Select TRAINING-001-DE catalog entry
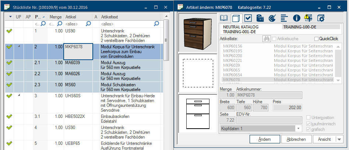Screen dimensions: 349x150 click(x=239, y=32)
